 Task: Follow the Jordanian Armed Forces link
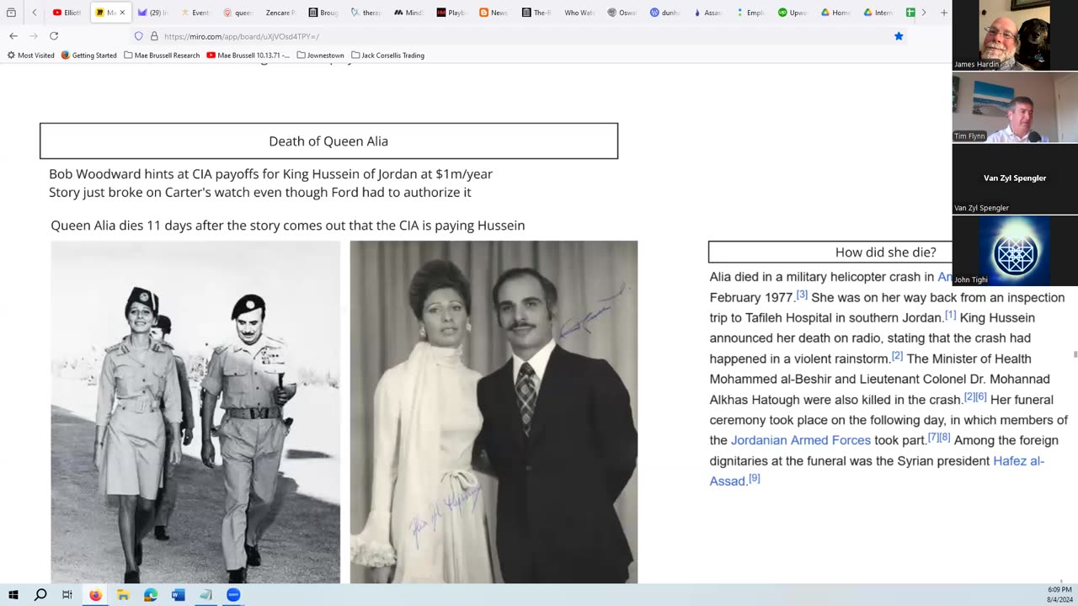(801, 440)
